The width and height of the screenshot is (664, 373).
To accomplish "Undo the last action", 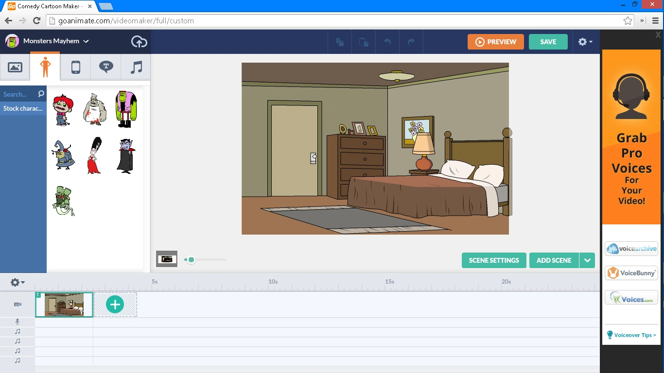I will (x=387, y=42).
